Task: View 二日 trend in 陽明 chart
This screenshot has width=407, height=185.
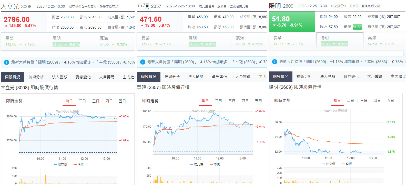Action: coord(351,101)
